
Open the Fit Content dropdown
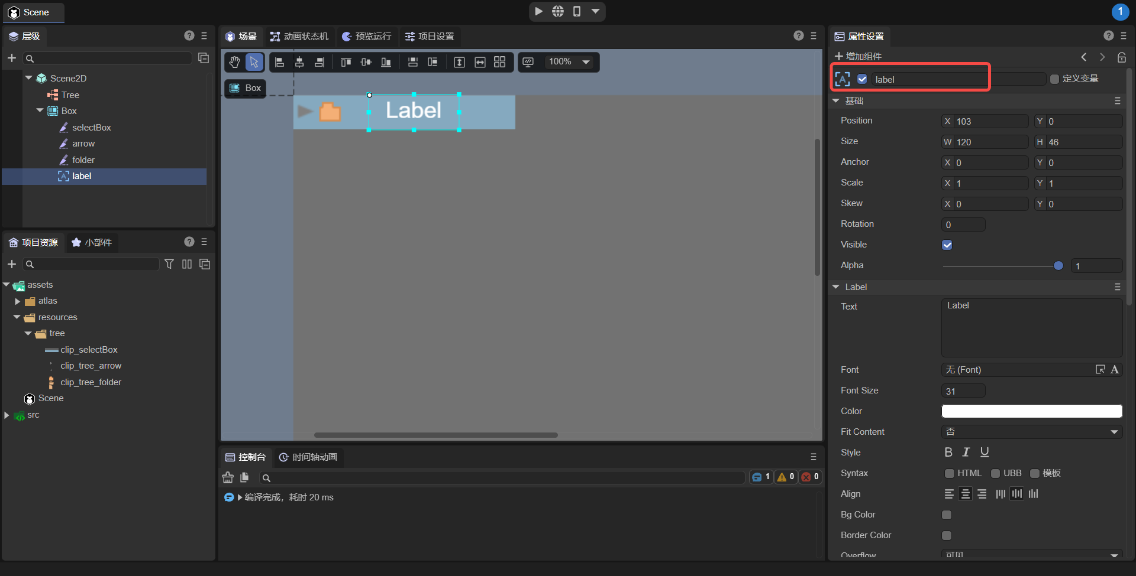pos(1031,432)
